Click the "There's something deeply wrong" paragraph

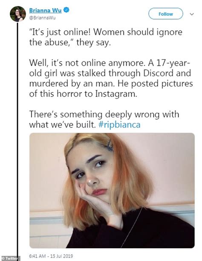tap(104, 119)
